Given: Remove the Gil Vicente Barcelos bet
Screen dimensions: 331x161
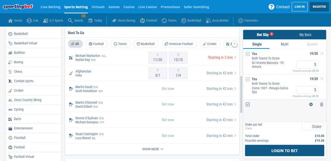Looking at the screenshot, I should [x=322, y=53].
